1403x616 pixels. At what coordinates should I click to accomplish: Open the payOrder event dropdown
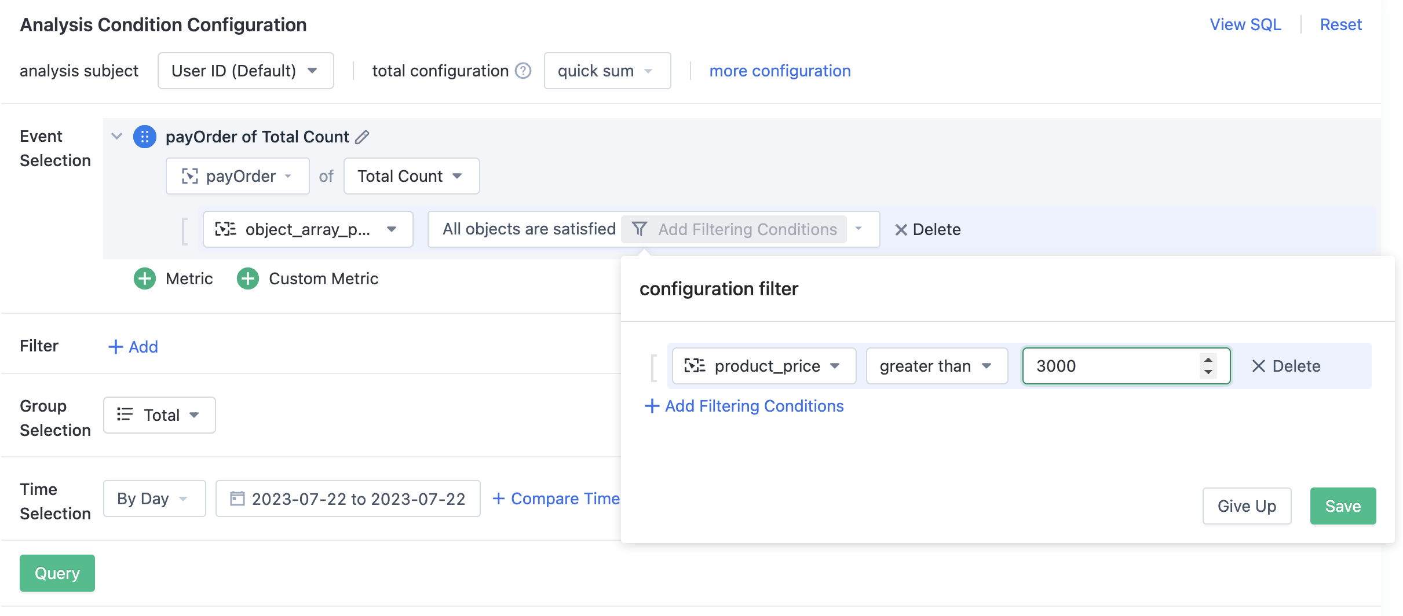click(x=238, y=176)
